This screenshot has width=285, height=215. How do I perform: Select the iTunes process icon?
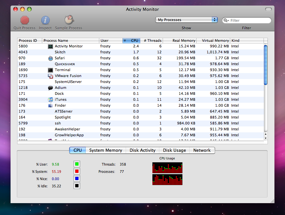[50, 100]
